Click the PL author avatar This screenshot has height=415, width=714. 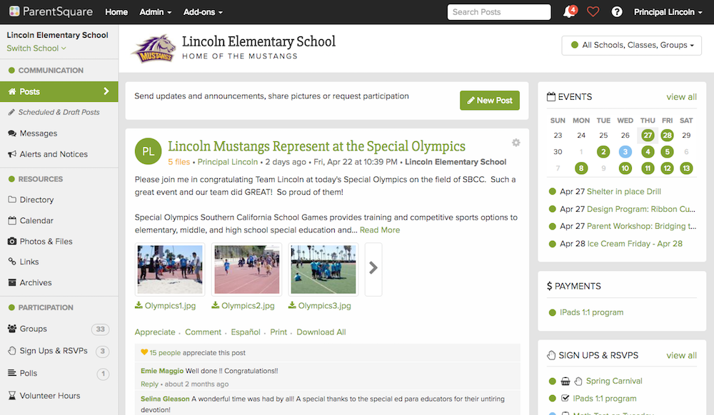point(148,151)
